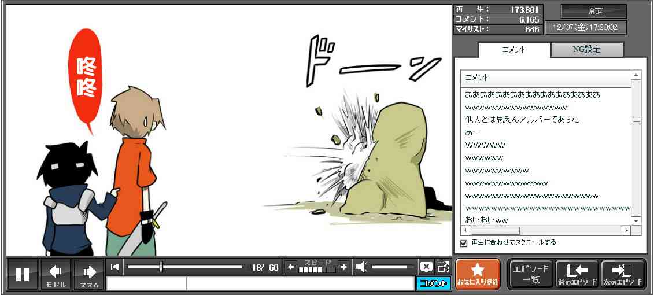Add to favorites with star button
This screenshot has height=295, width=654.
pyautogui.click(x=478, y=274)
